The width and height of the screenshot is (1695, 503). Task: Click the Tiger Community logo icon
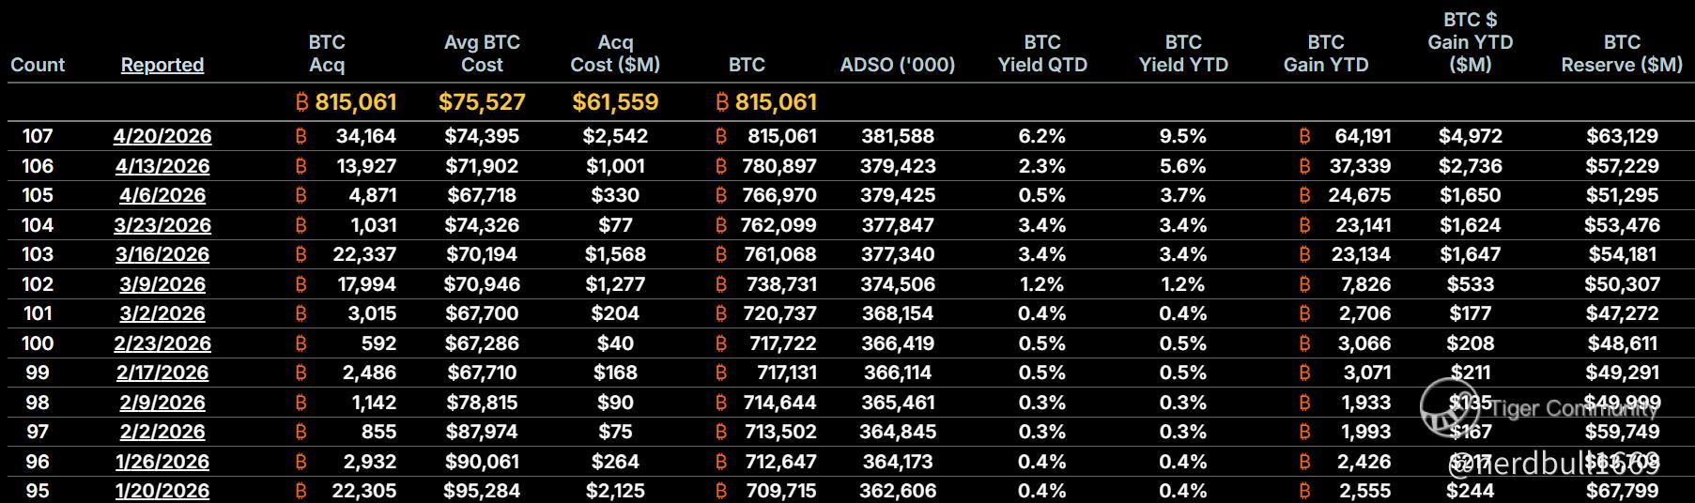tap(1447, 408)
